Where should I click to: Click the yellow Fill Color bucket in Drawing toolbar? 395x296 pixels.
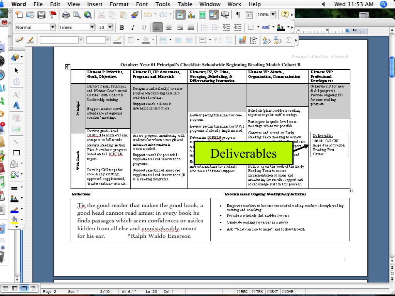tap(14, 220)
